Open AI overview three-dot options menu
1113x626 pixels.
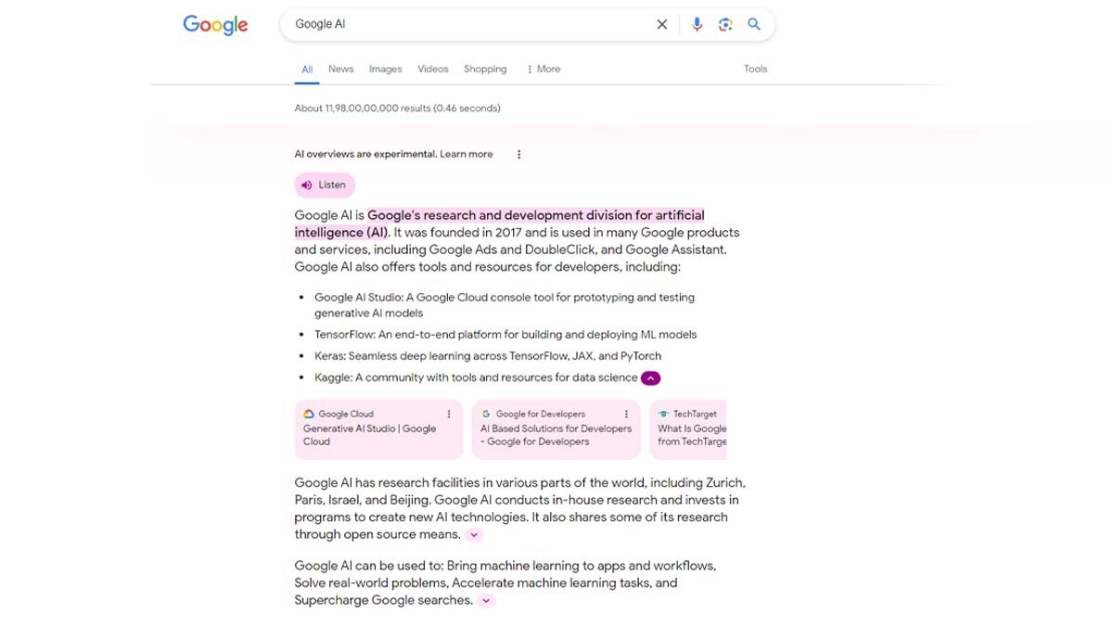pyautogui.click(x=518, y=155)
